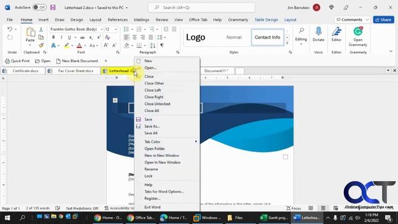Toggle Superscript formatting
The image size is (398, 224).
[x=99, y=37]
